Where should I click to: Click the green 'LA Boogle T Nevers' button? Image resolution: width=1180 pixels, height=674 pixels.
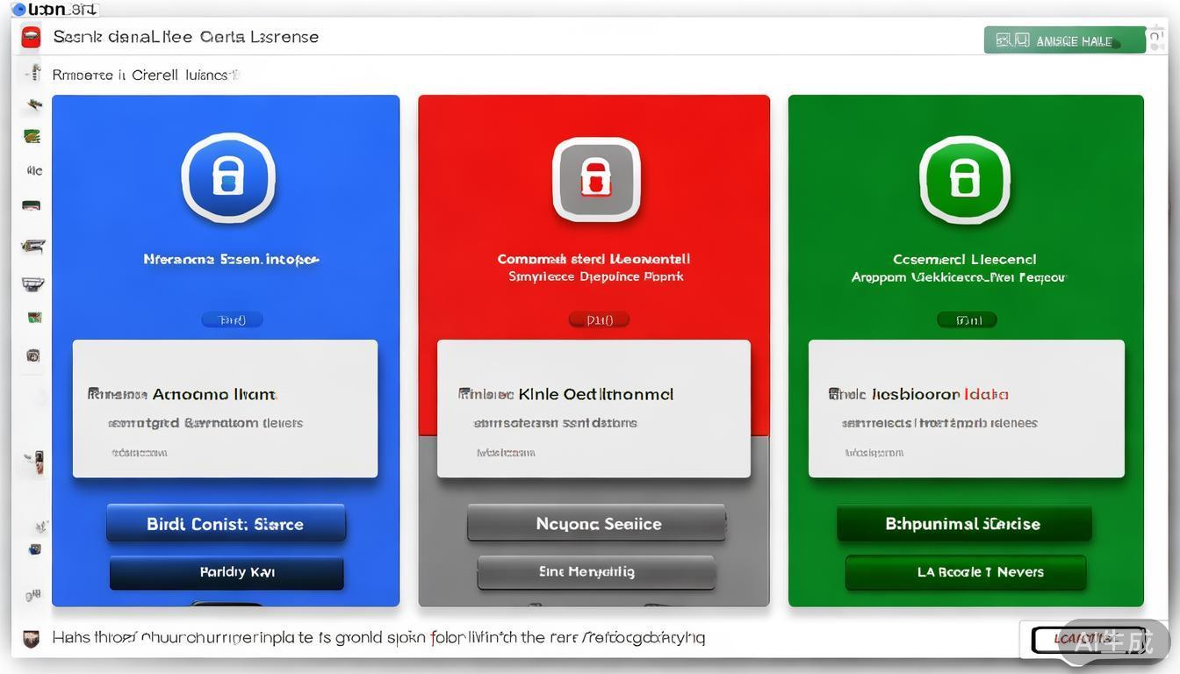(x=966, y=572)
